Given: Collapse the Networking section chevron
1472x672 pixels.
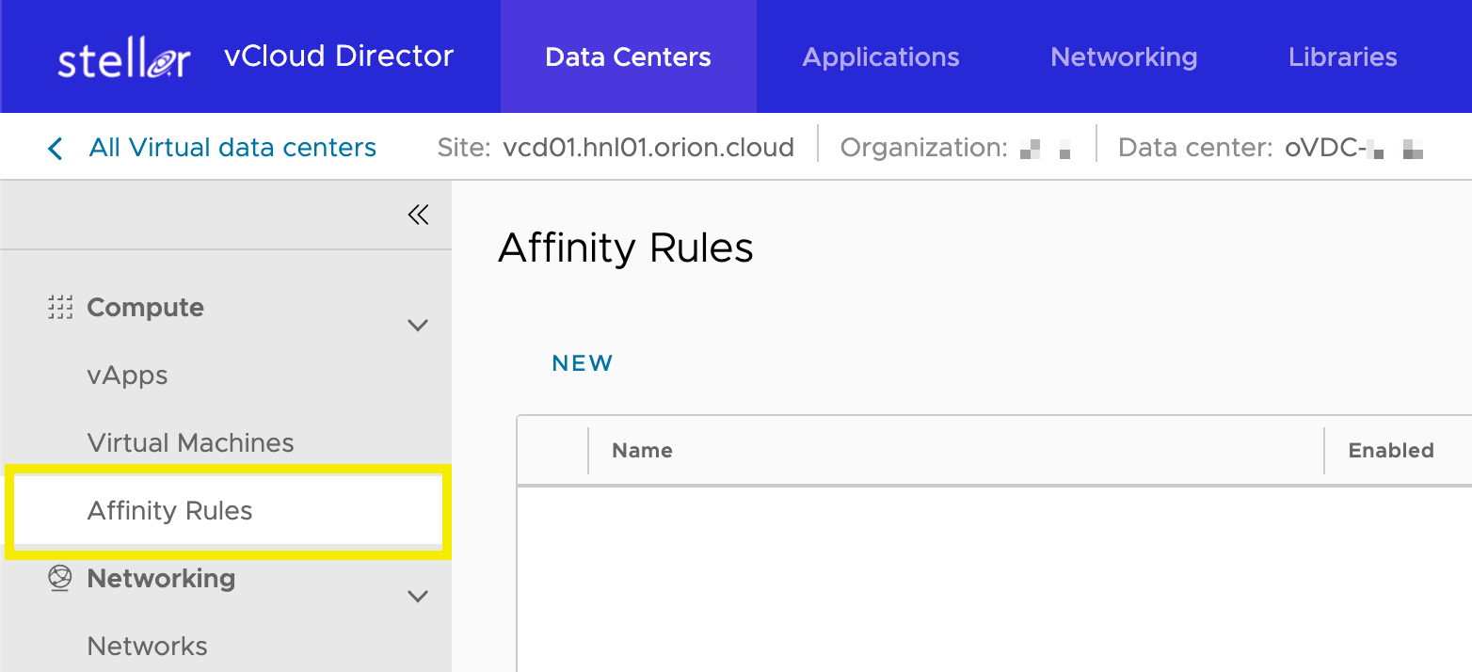Looking at the screenshot, I should pyautogui.click(x=418, y=597).
